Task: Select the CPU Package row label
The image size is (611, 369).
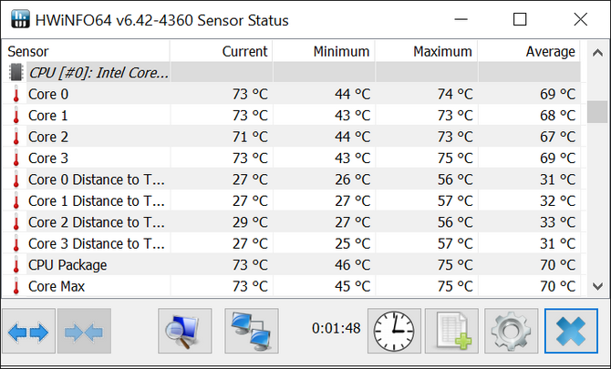Action: (x=67, y=265)
